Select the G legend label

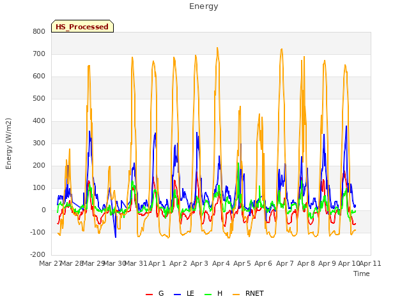coord(161,293)
